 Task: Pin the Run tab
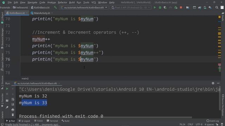pos(7,107)
